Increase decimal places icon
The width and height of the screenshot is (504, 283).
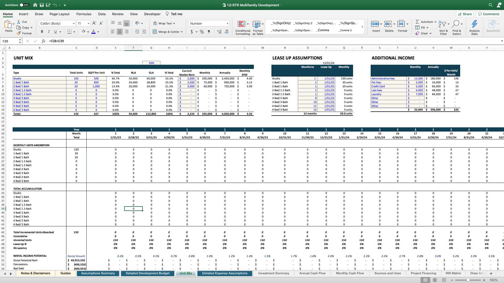[x=219, y=32]
